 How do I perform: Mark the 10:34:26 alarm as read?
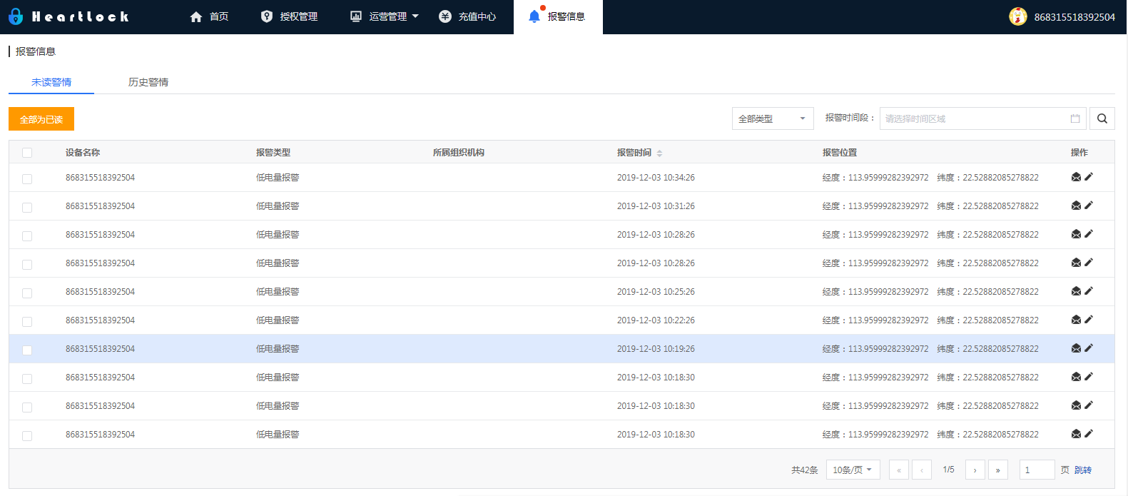click(x=1076, y=177)
